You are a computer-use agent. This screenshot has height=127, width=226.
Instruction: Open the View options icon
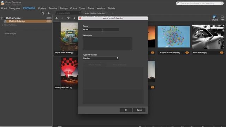222,18
